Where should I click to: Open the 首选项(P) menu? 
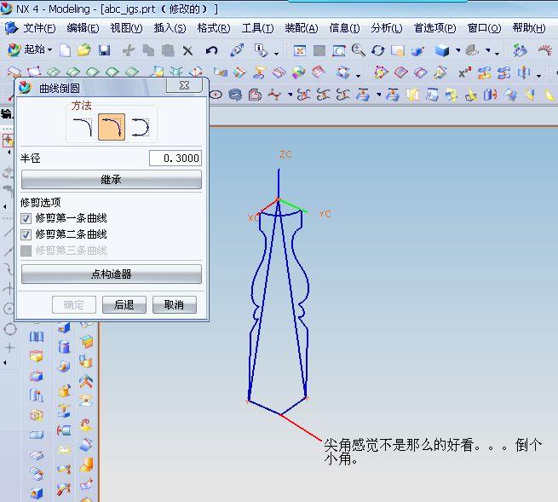tap(434, 28)
